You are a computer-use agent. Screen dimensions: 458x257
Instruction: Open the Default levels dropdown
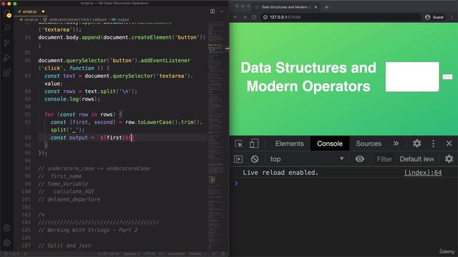click(416, 159)
